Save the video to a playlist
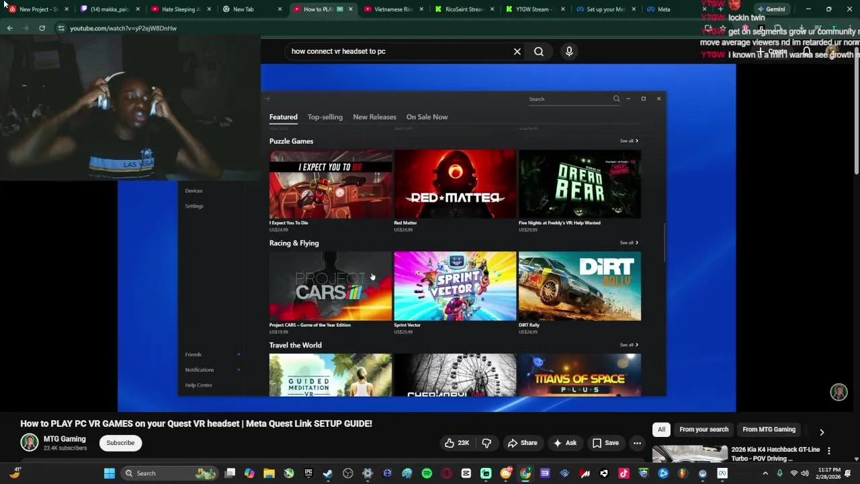 pos(605,443)
